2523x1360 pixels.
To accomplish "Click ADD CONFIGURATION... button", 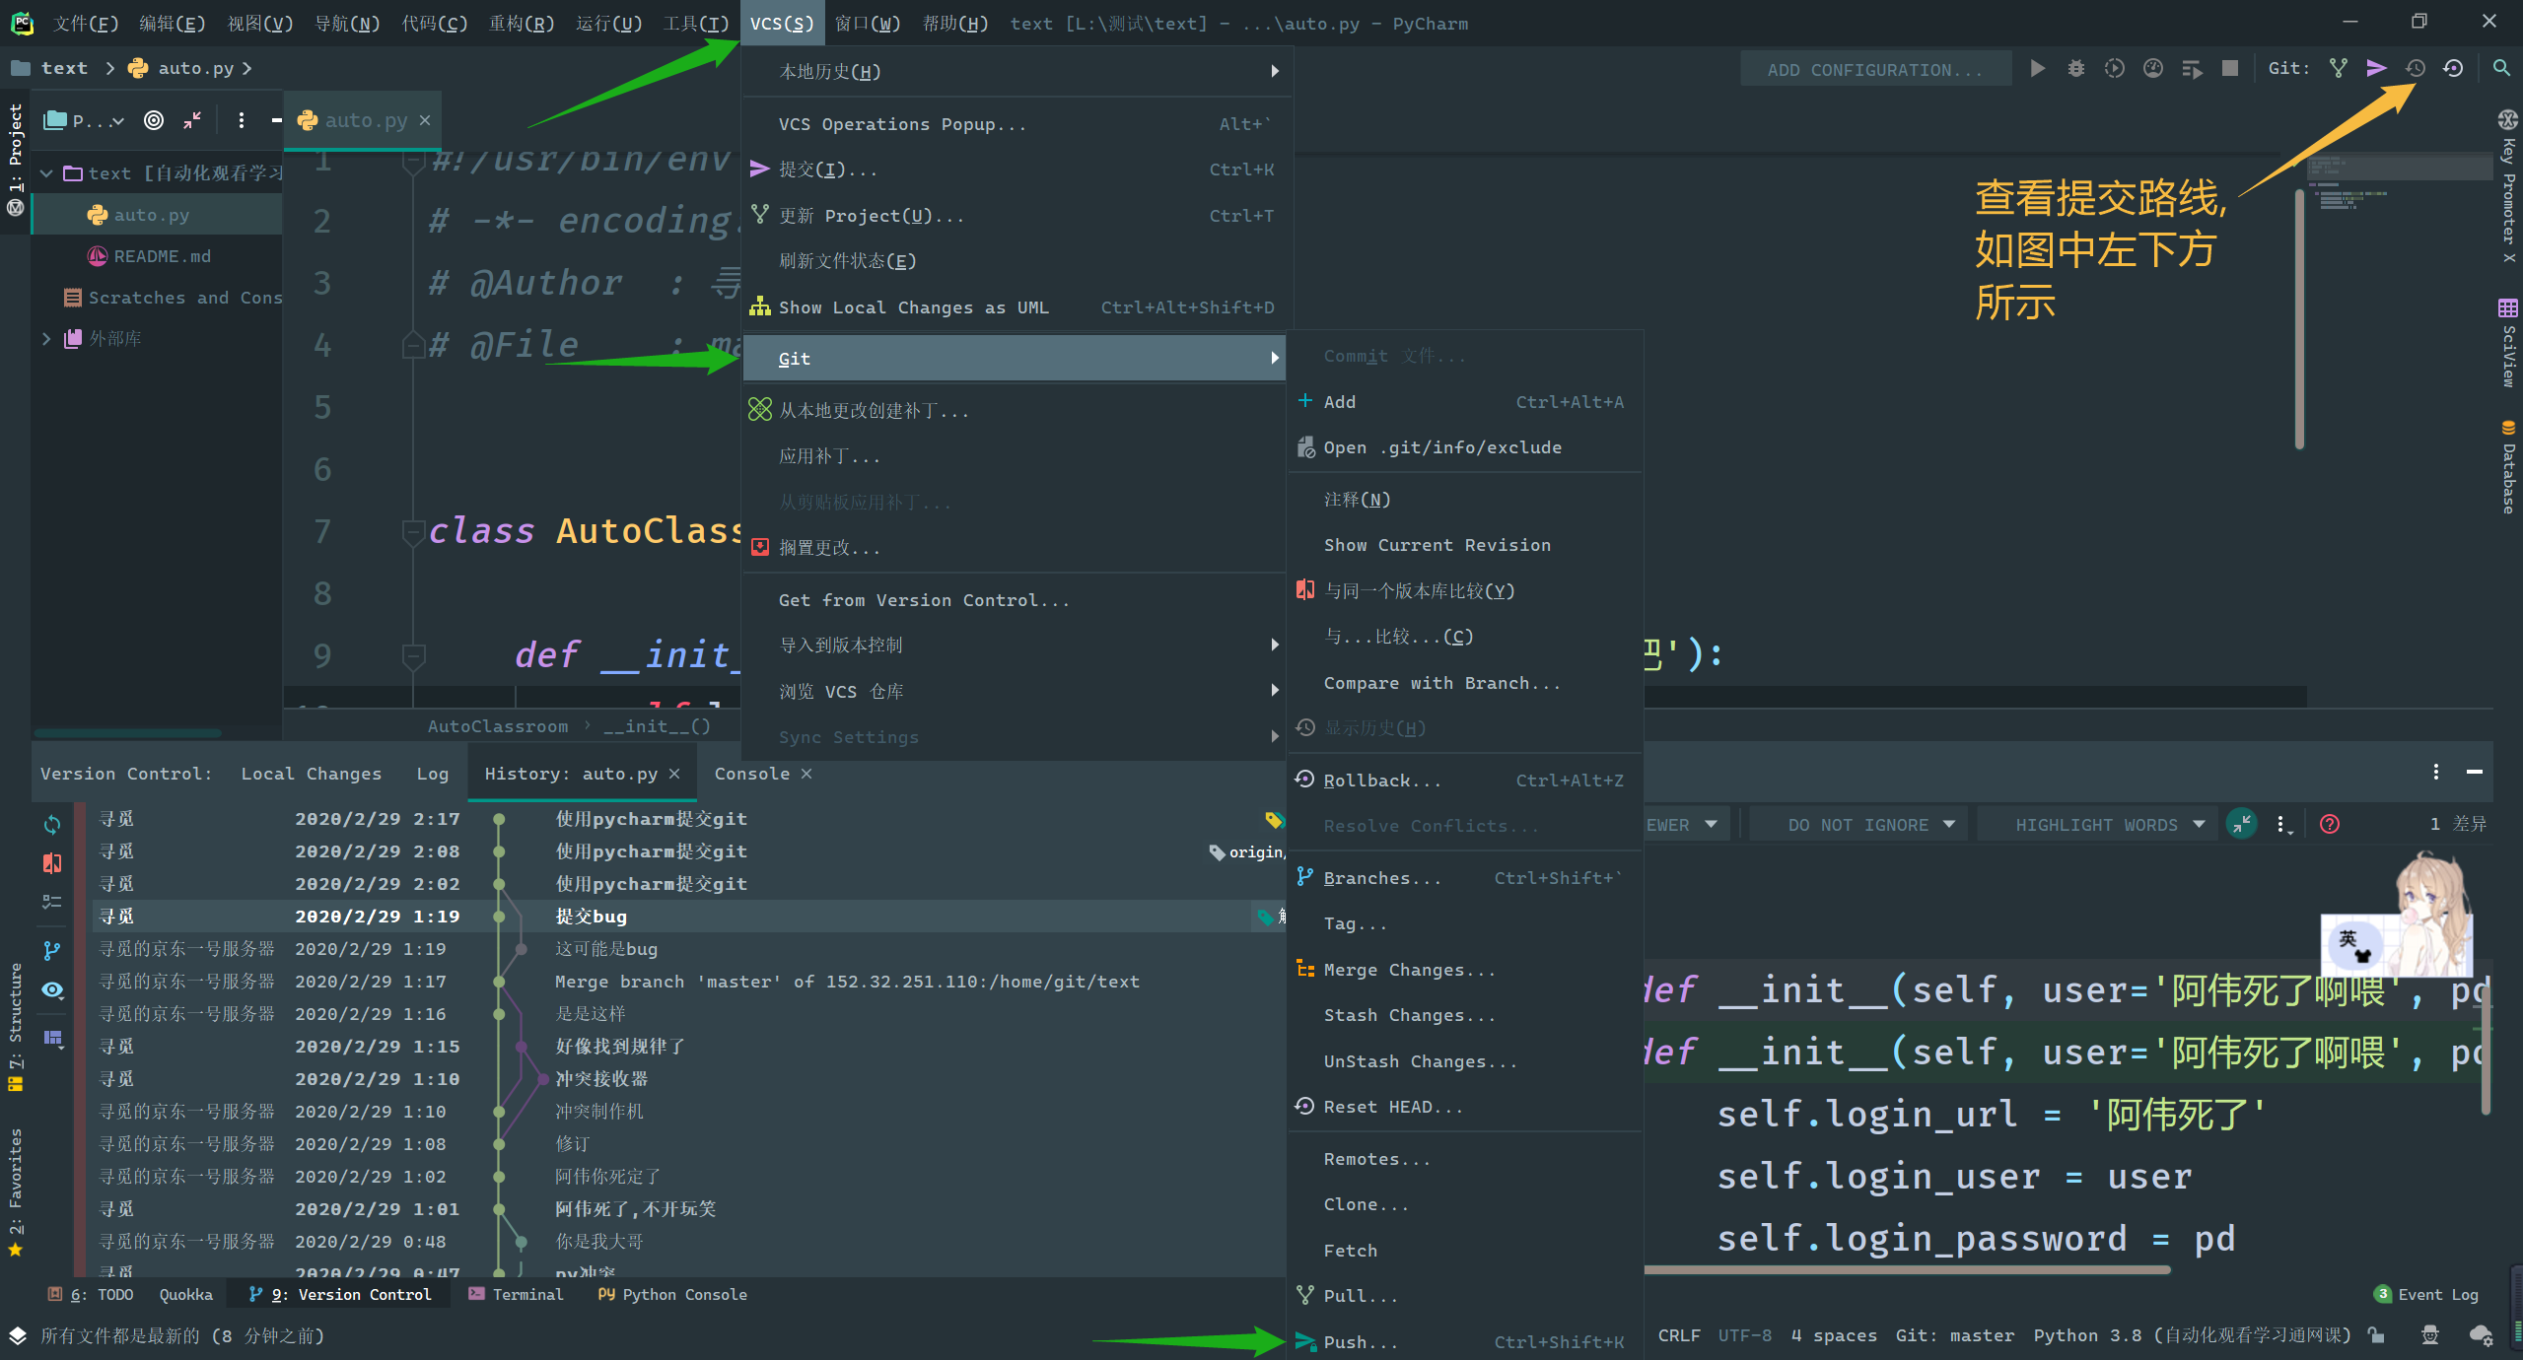I will pyautogui.click(x=1875, y=70).
